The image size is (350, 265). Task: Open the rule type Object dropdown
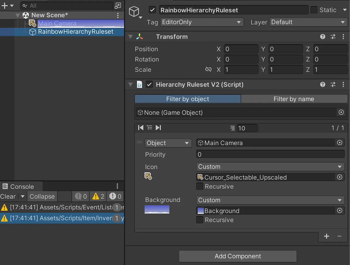pyautogui.click(x=168, y=143)
